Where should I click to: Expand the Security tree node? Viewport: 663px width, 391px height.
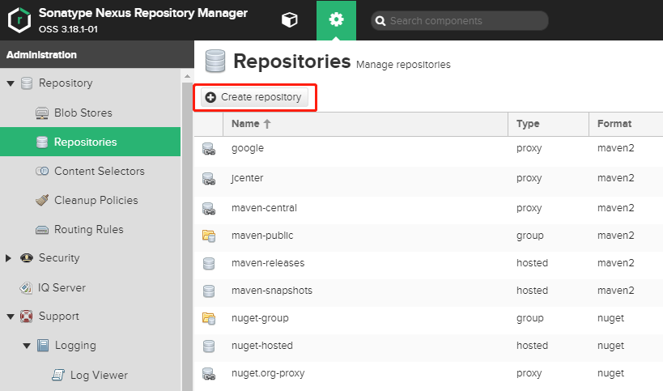pos(8,258)
